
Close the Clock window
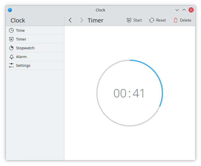[x=191, y=10]
